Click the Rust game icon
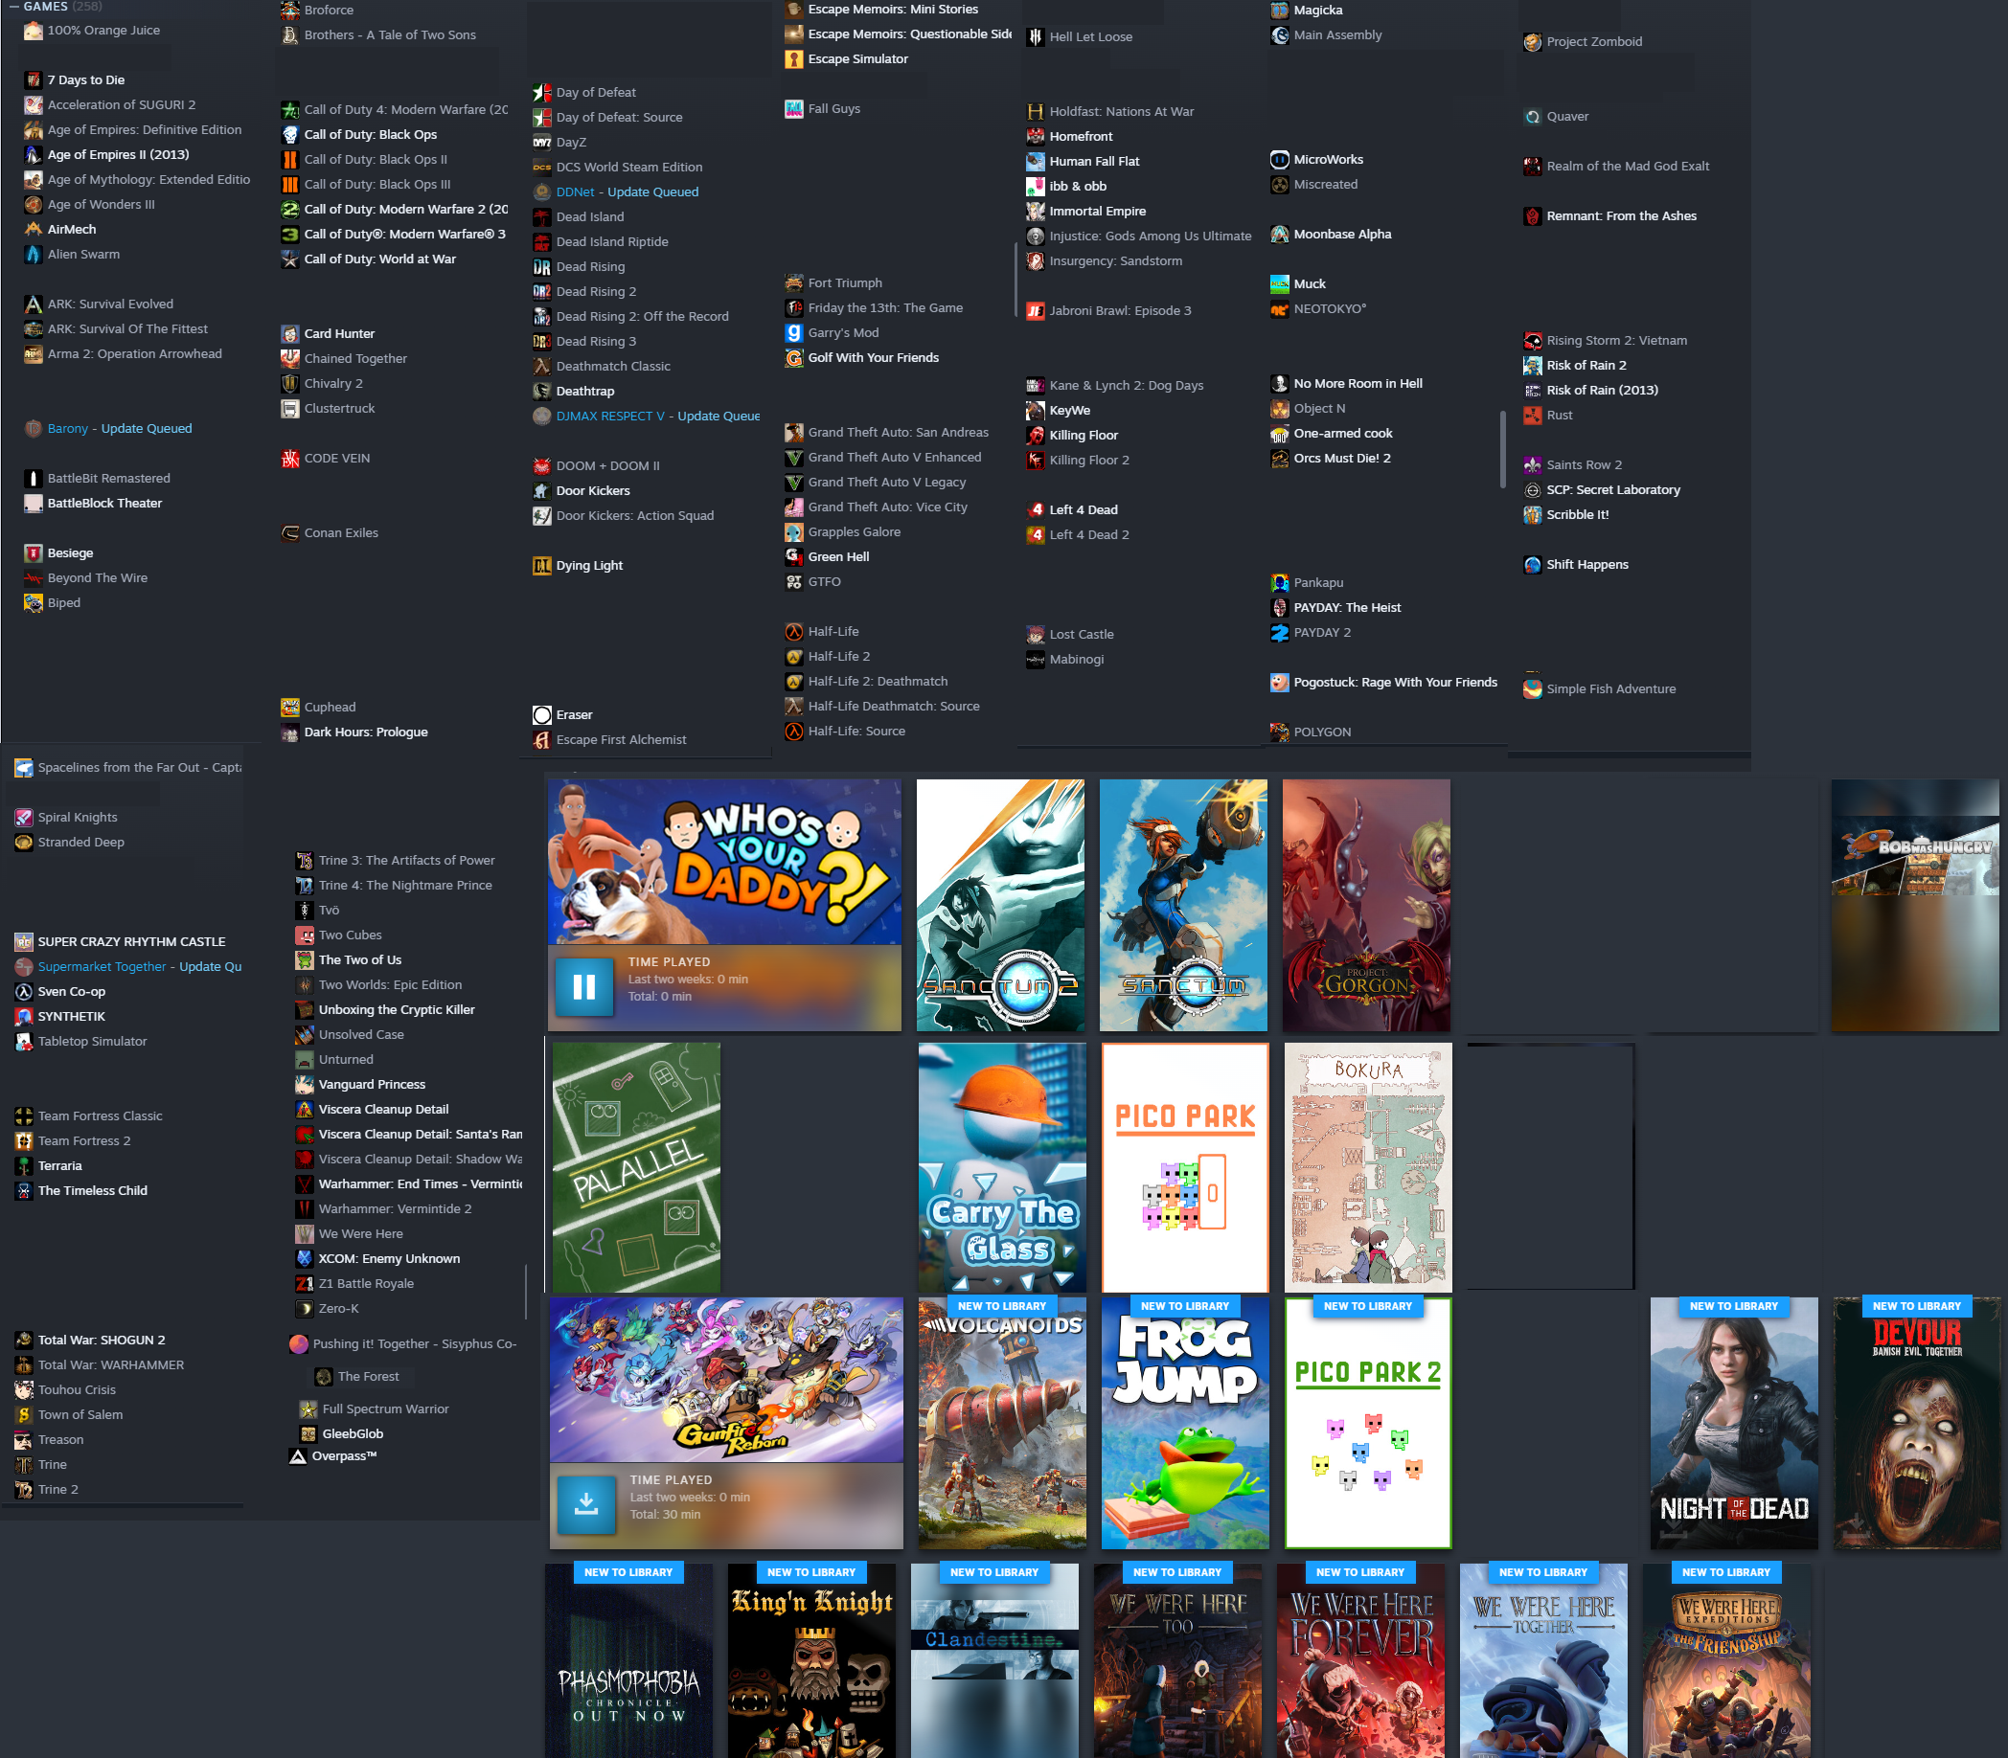 click(x=1533, y=415)
